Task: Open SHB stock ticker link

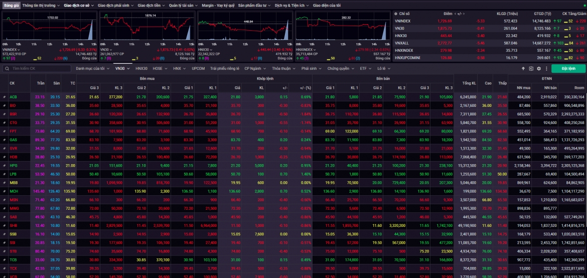Action: pyautogui.click(x=13, y=225)
